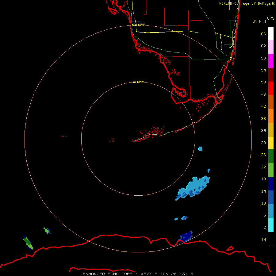Click the small isolated light-blue echo just outside the 50 NMI ring
Image resolution: width=276 pixels, height=276 pixels.
200,149
